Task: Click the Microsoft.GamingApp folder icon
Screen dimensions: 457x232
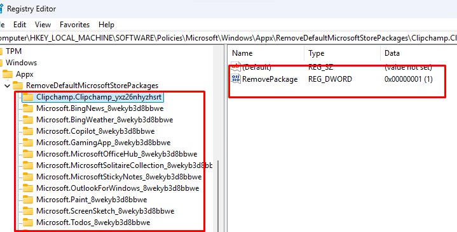Action: (x=28, y=143)
